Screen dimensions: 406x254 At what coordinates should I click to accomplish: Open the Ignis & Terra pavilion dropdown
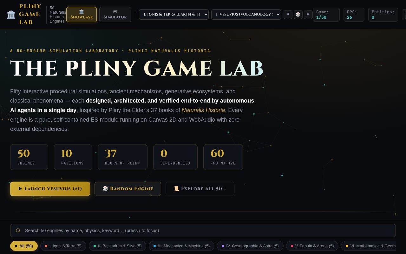coord(174,14)
